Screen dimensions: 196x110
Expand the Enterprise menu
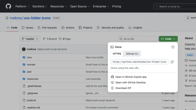click(x=101, y=6)
